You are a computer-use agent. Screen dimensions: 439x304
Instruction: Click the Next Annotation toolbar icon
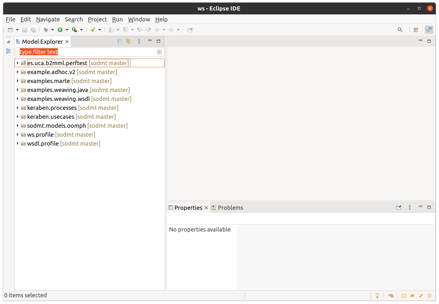(111, 30)
